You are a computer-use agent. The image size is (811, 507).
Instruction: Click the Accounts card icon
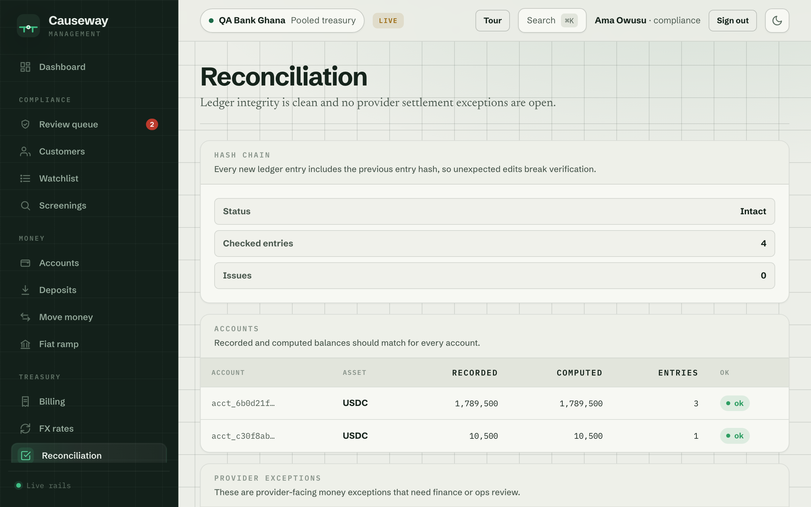[25, 263]
